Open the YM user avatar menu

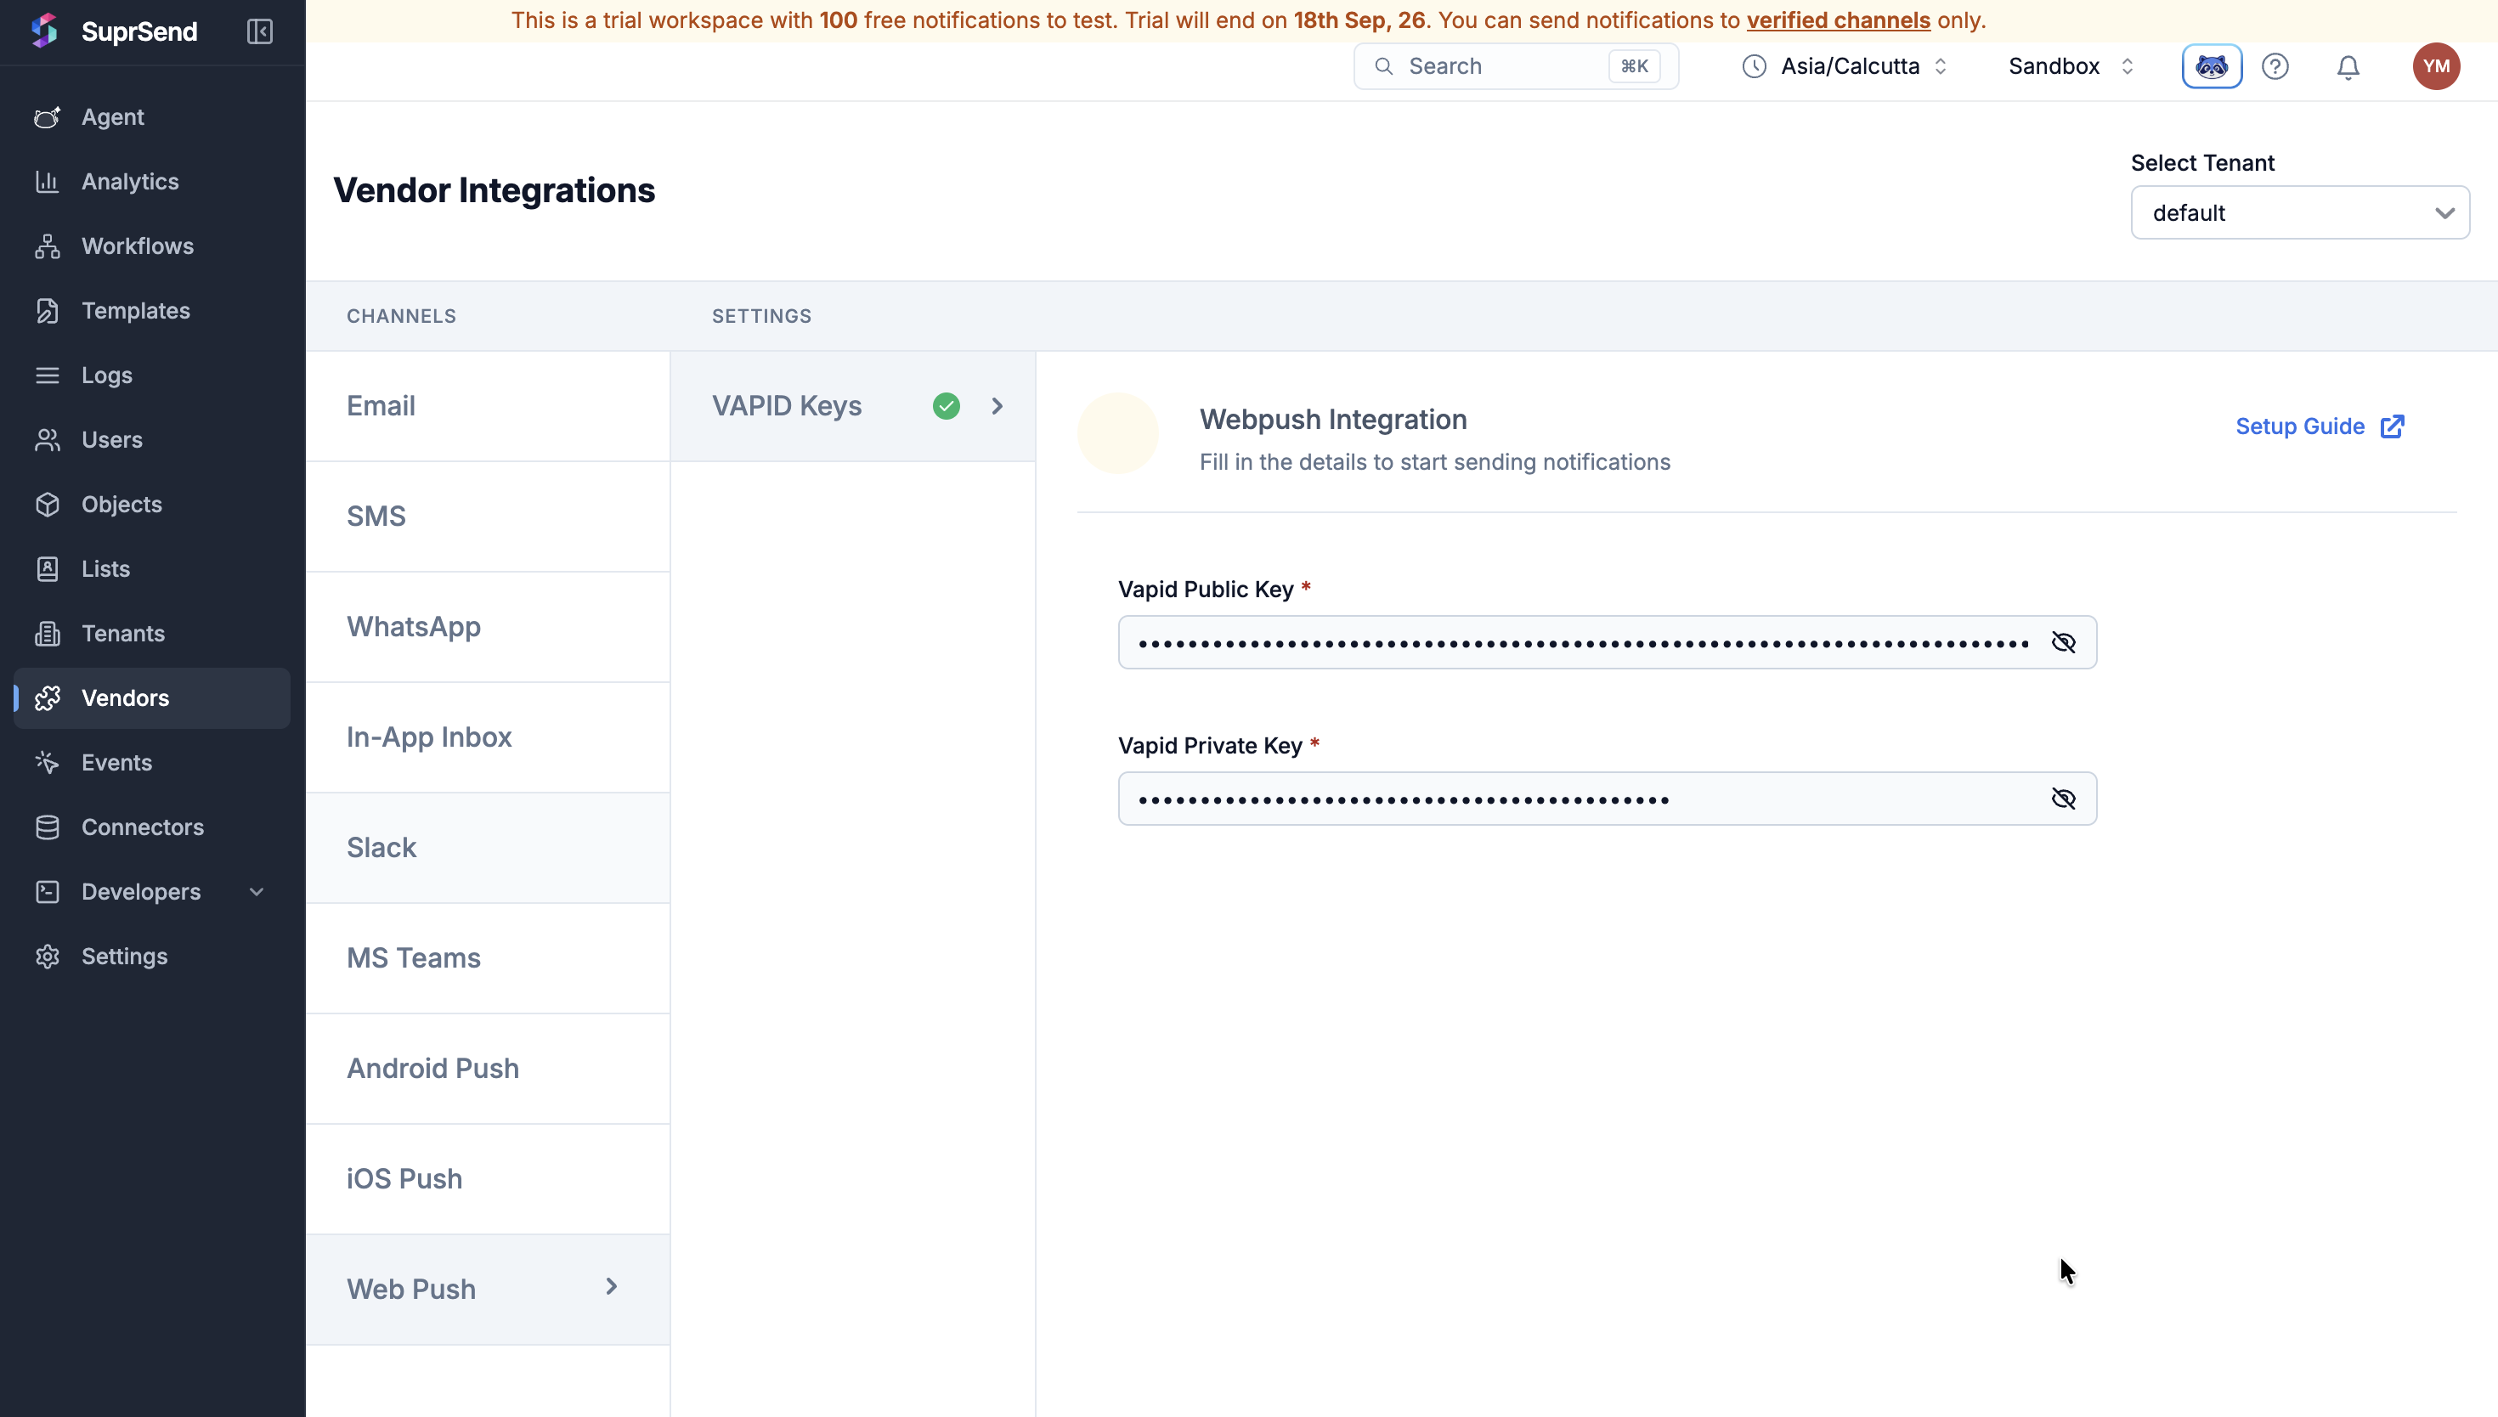click(2436, 66)
